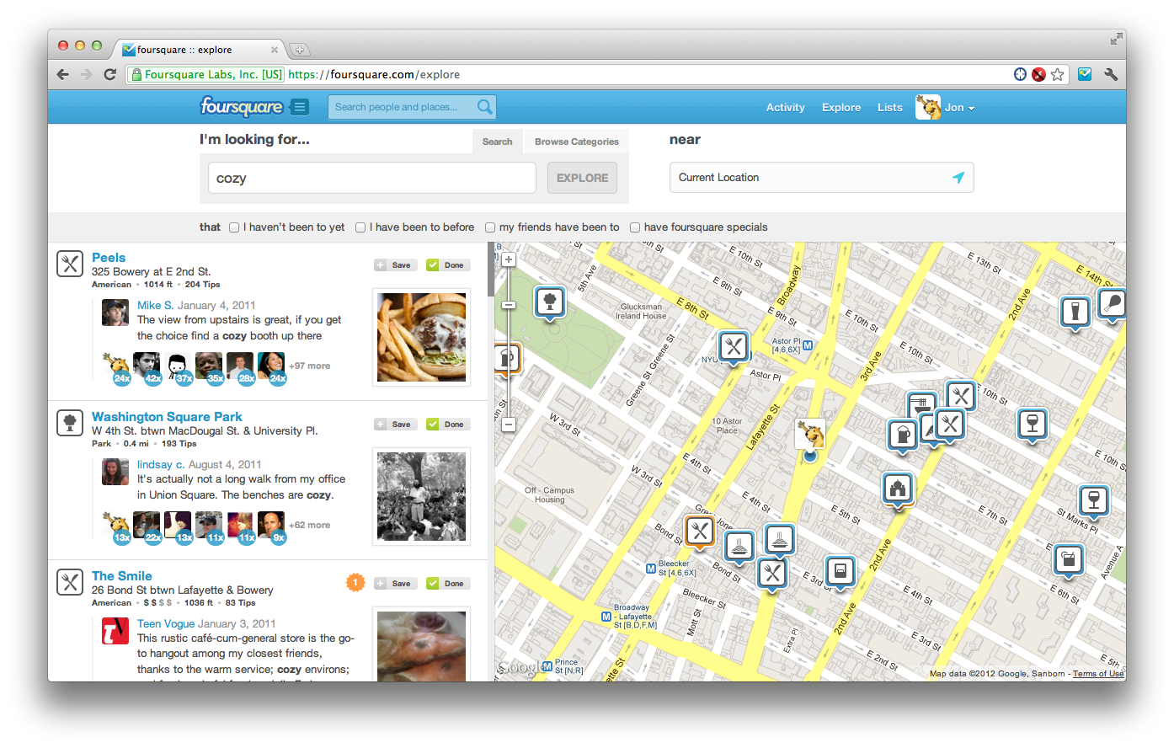Save Peels to your list
The image size is (1174, 748).
click(396, 265)
